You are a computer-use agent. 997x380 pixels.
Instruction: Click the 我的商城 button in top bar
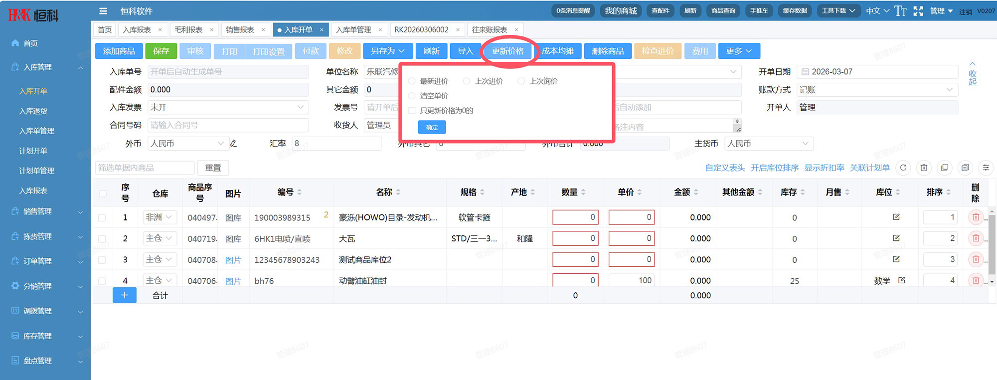point(621,10)
